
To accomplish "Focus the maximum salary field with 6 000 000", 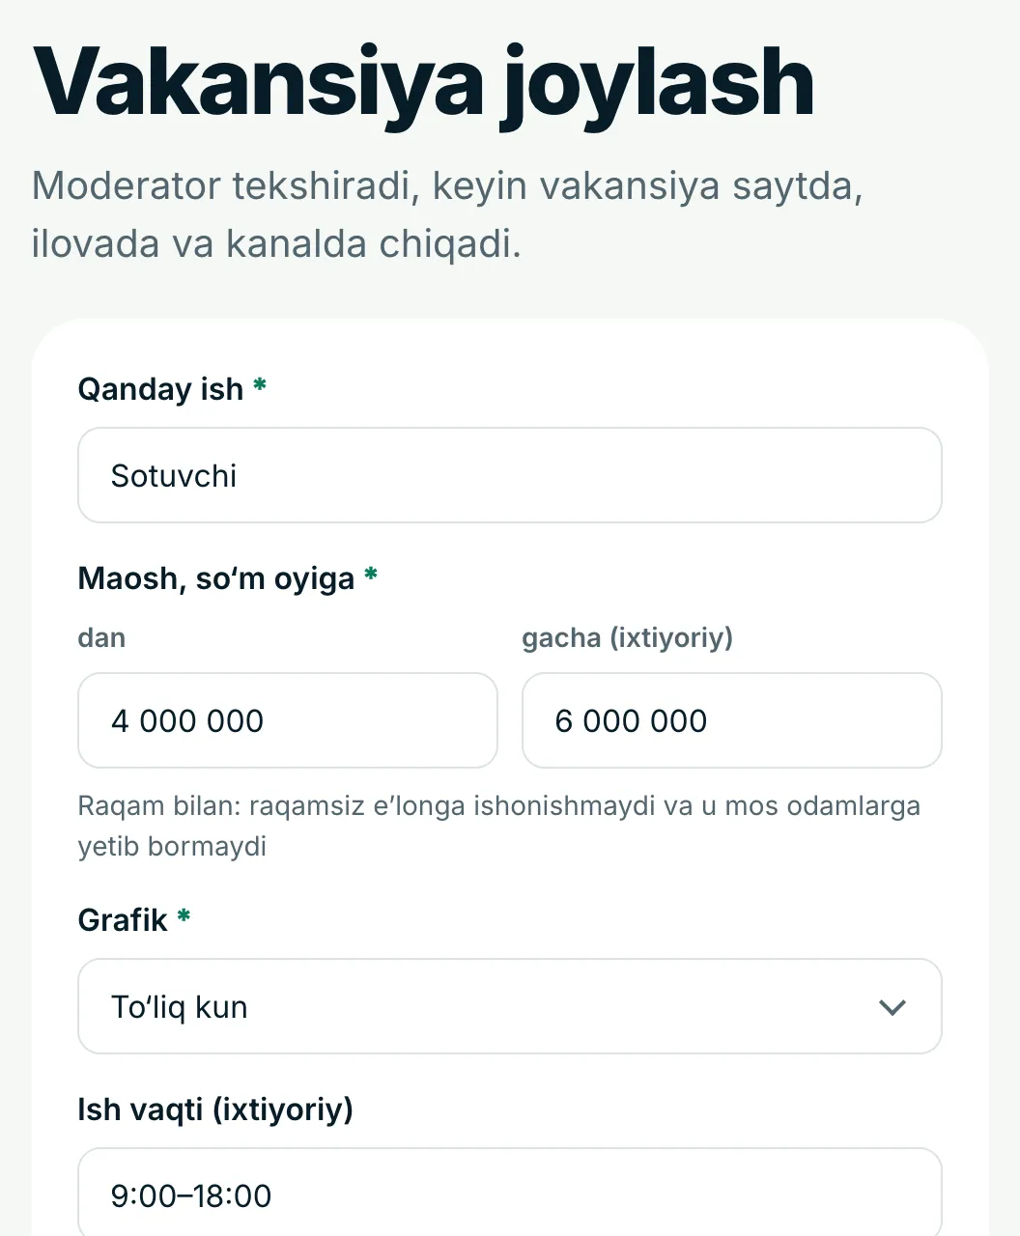I will [732, 720].
